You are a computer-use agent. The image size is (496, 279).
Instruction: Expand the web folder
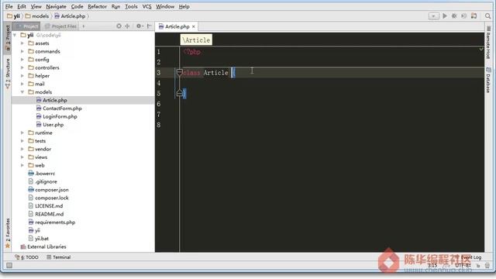22,165
